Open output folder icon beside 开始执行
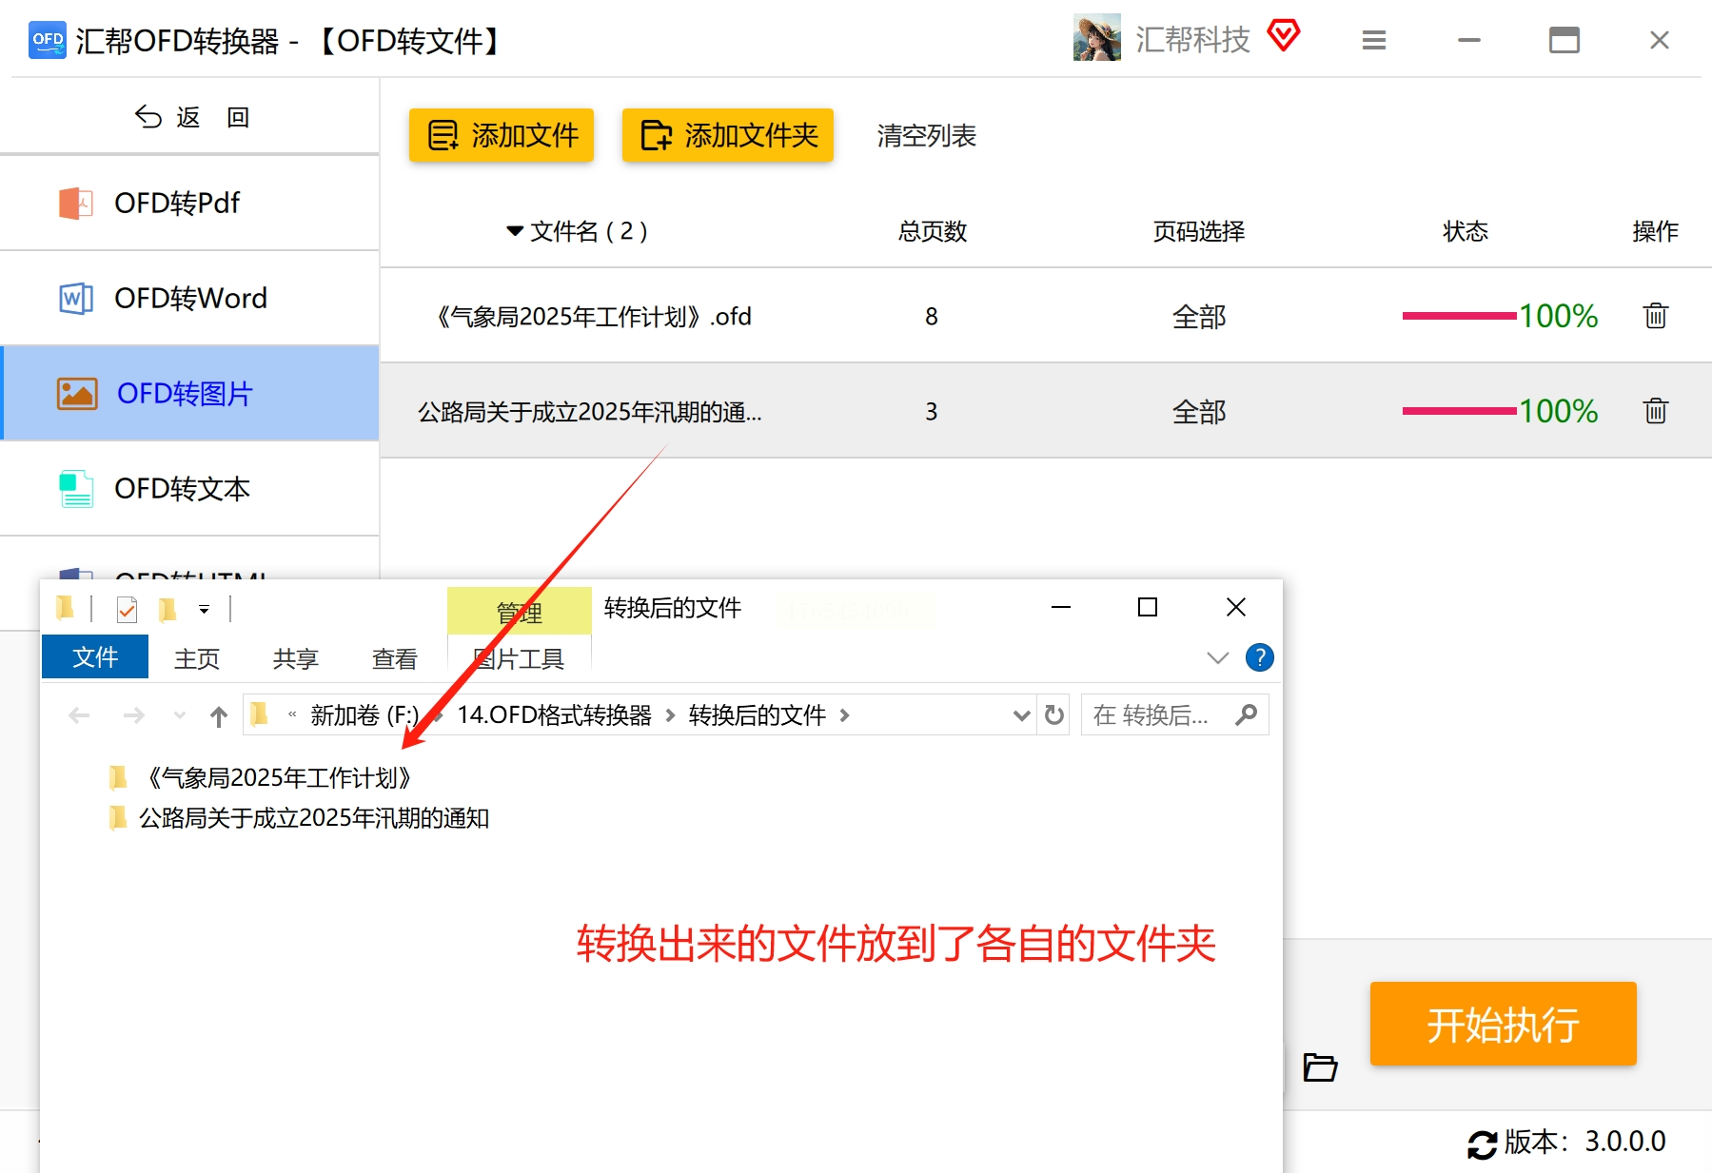Viewport: 1712px width, 1173px height. pos(1320,1067)
